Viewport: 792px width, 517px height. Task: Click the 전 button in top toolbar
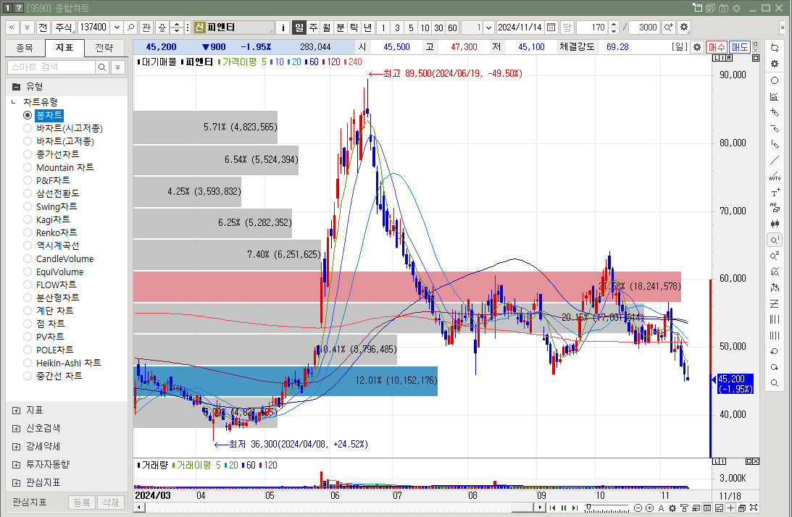[x=43, y=28]
